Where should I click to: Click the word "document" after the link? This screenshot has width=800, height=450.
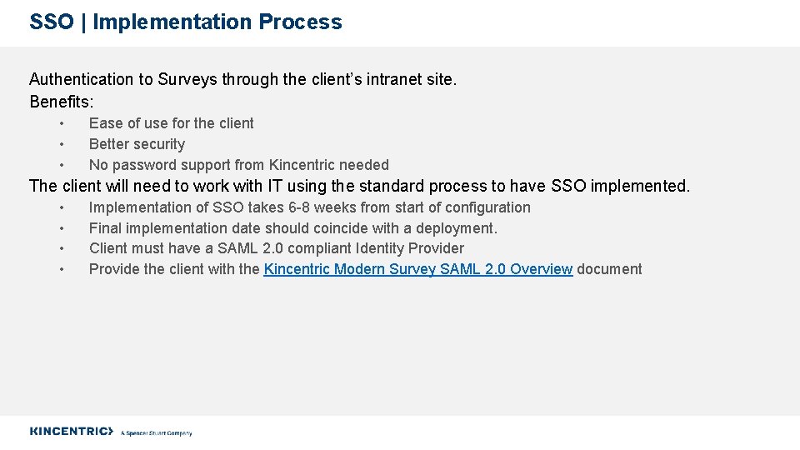(x=609, y=269)
